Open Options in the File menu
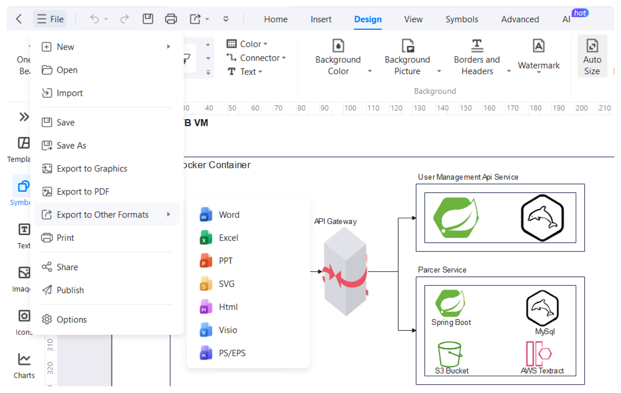The width and height of the screenshot is (621, 393). click(x=107, y=319)
